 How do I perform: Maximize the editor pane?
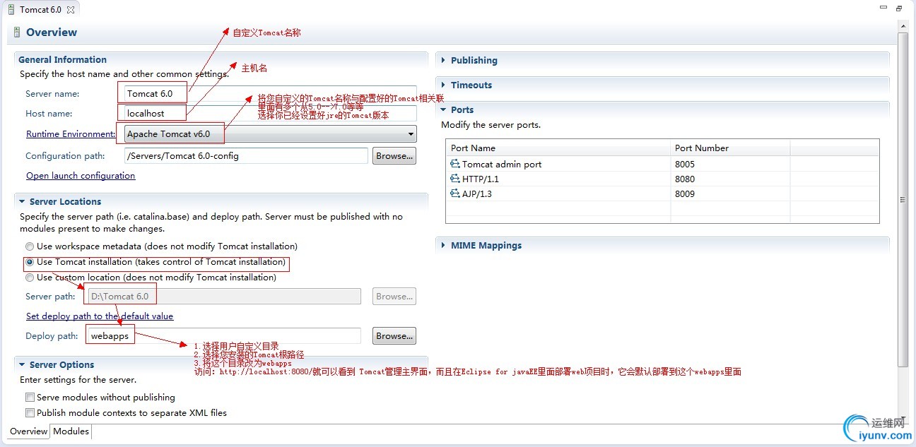899,8
